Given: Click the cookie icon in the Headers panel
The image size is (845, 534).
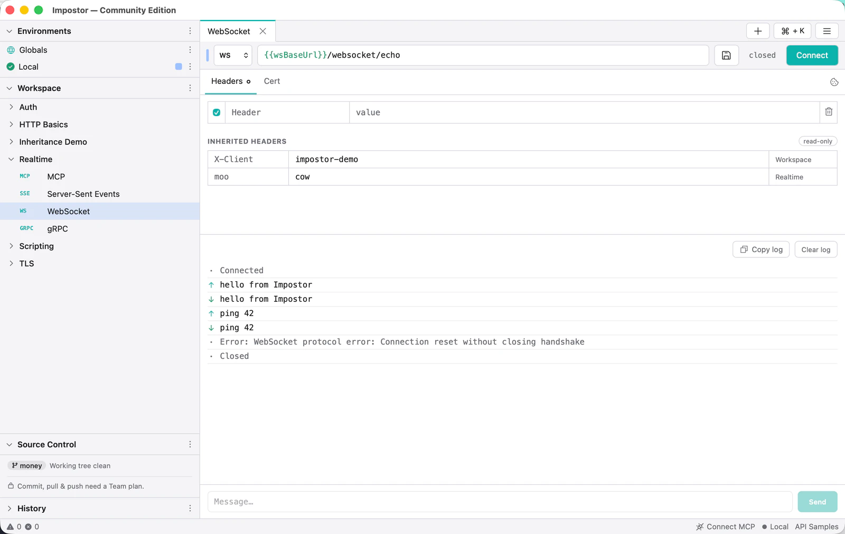Looking at the screenshot, I should point(834,82).
